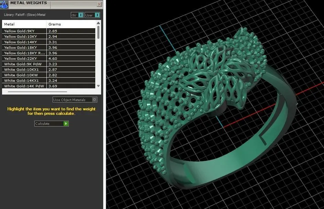The image size is (324, 209).
Task: Select the White Gold:9K PdW row
Action: point(49,64)
